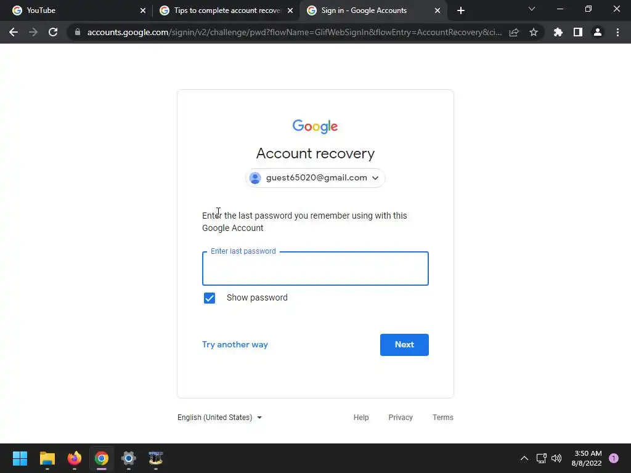The height and width of the screenshot is (473, 631).
Task: Bookmark this tab with star icon
Action: [x=534, y=32]
